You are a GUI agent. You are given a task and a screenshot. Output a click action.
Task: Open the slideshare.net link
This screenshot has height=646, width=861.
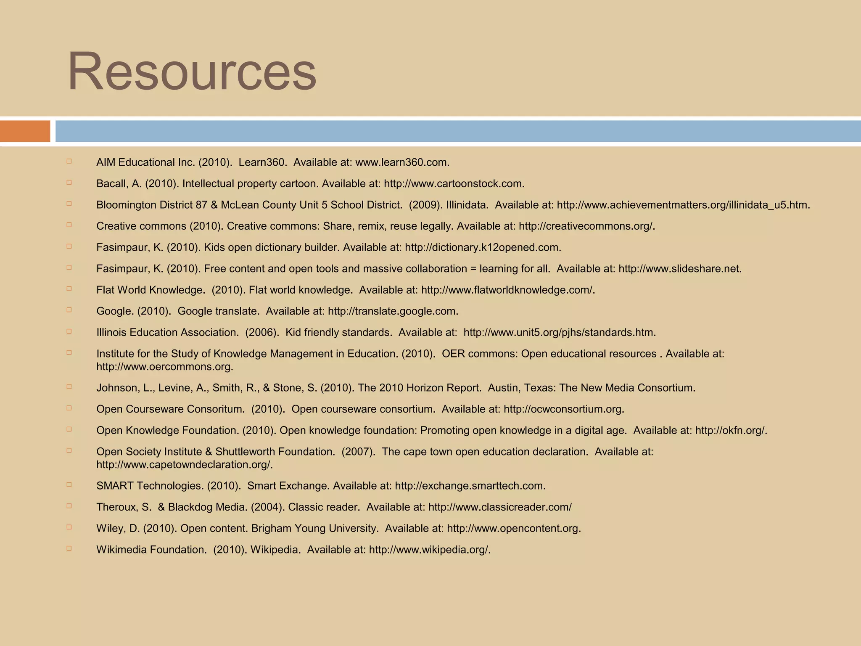pos(679,269)
